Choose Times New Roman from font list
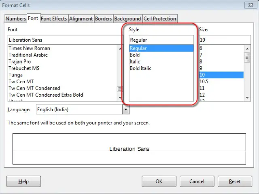 click(x=63, y=48)
